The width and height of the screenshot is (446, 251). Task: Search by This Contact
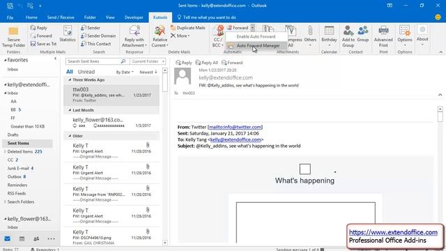tap(96, 44)
